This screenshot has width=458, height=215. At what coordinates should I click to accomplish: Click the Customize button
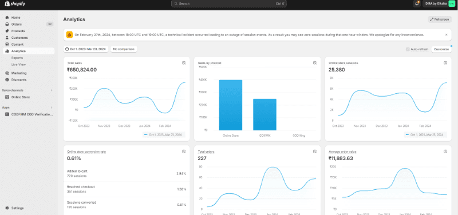coord(441,49)
